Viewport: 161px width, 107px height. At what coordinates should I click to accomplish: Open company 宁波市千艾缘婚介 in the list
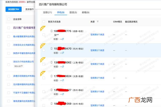coord(24,93)
